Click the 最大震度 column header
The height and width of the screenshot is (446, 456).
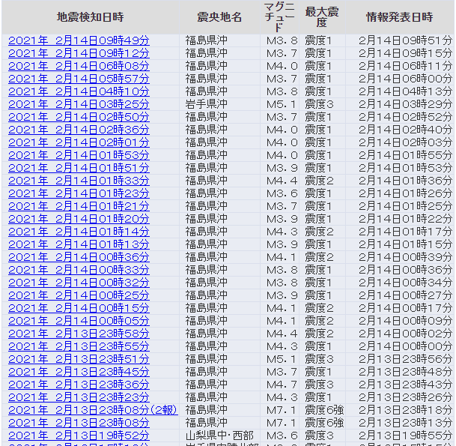[322, 17]
